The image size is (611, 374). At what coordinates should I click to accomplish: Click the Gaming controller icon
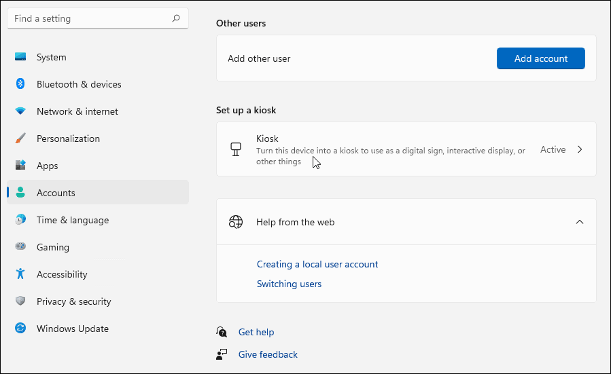point(20,247)
